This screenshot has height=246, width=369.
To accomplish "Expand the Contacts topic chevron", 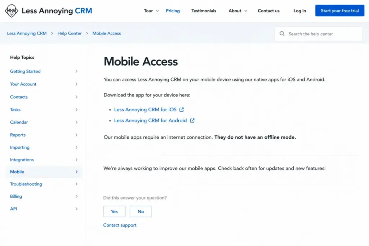I will (x=76, y=97).
